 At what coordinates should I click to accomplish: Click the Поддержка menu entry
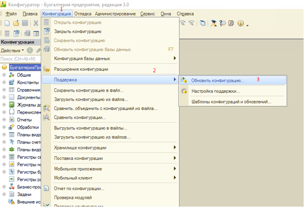[x=110, y=80]
